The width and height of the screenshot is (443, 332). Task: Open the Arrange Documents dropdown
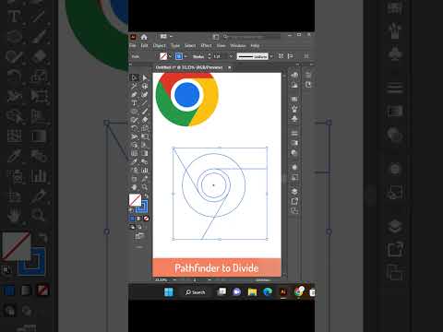[x=166, y=37]
